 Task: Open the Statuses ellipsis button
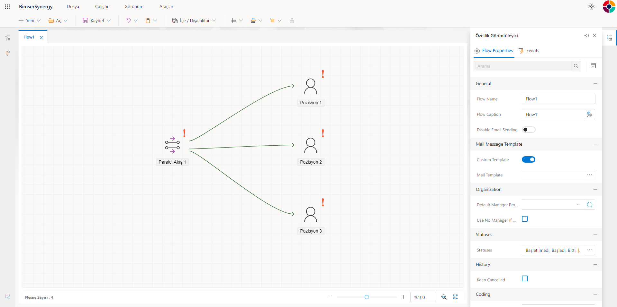click(589, 250)
